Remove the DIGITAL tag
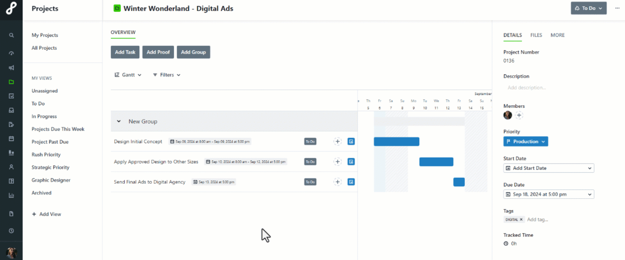The image size is (625, 260). (x=521, y=219)
